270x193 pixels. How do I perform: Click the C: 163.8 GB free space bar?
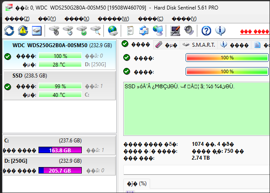(60, 150)
